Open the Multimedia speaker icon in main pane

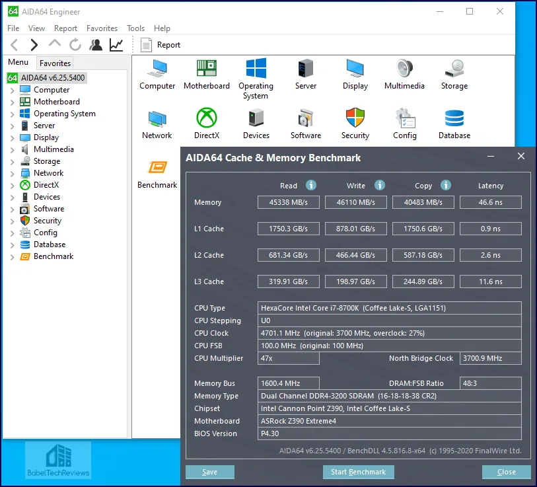[x=404, y=75]
